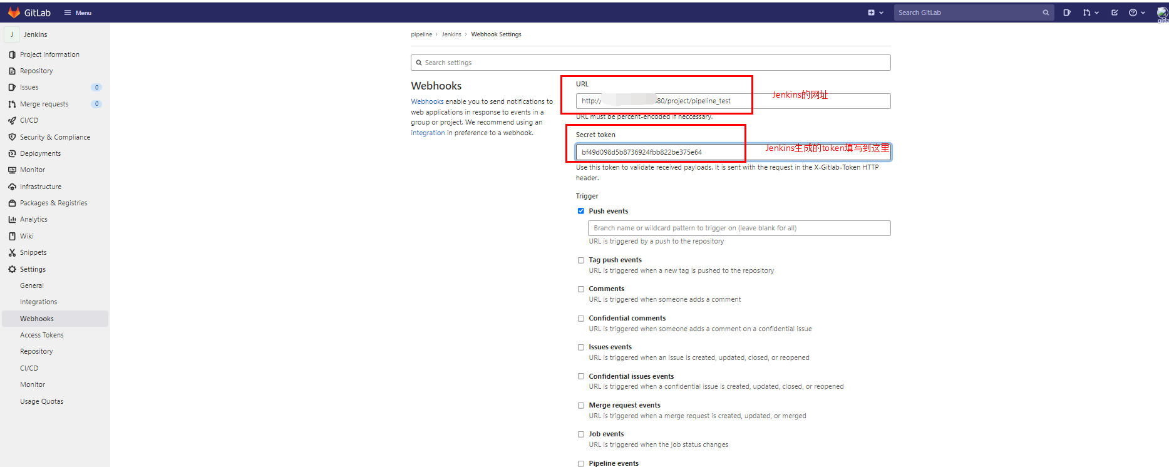Click the Infrastructure cloud icon
Image resolution: width=1169 pixels, height=467 pixels.
pos(12,187)
